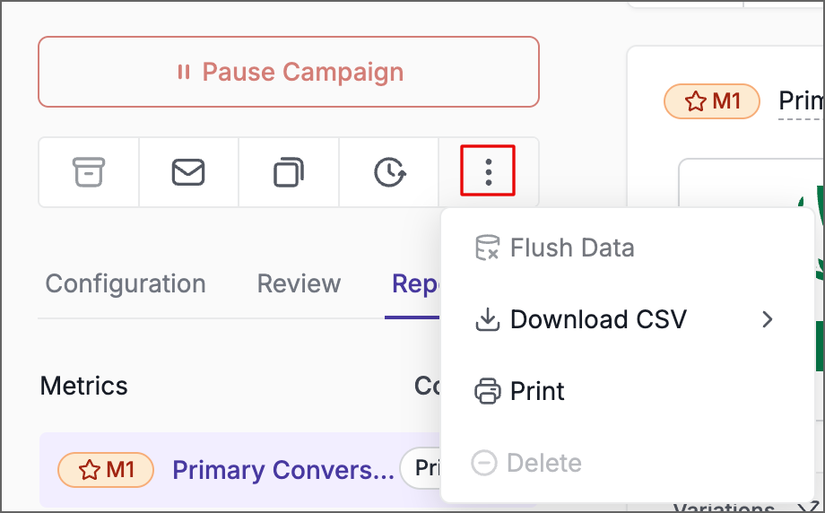Open the three-dot more options menu
This screenshot has width=825, height=513.
pos(488,171)
